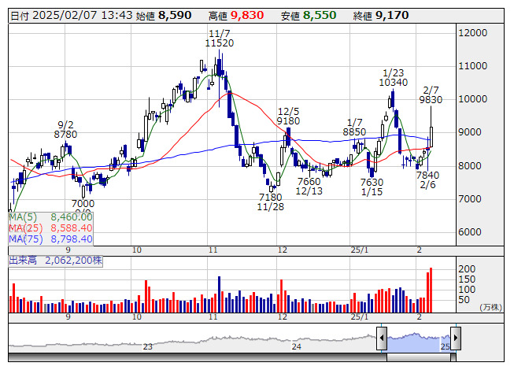Screen dimensions: 514x370
Task: Click the high price value 9,830
Action: coord(247,16)
